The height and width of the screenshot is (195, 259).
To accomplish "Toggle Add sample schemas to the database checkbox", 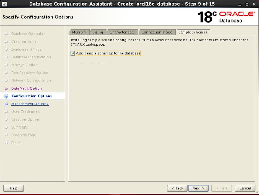I will (x=73, y=53).
